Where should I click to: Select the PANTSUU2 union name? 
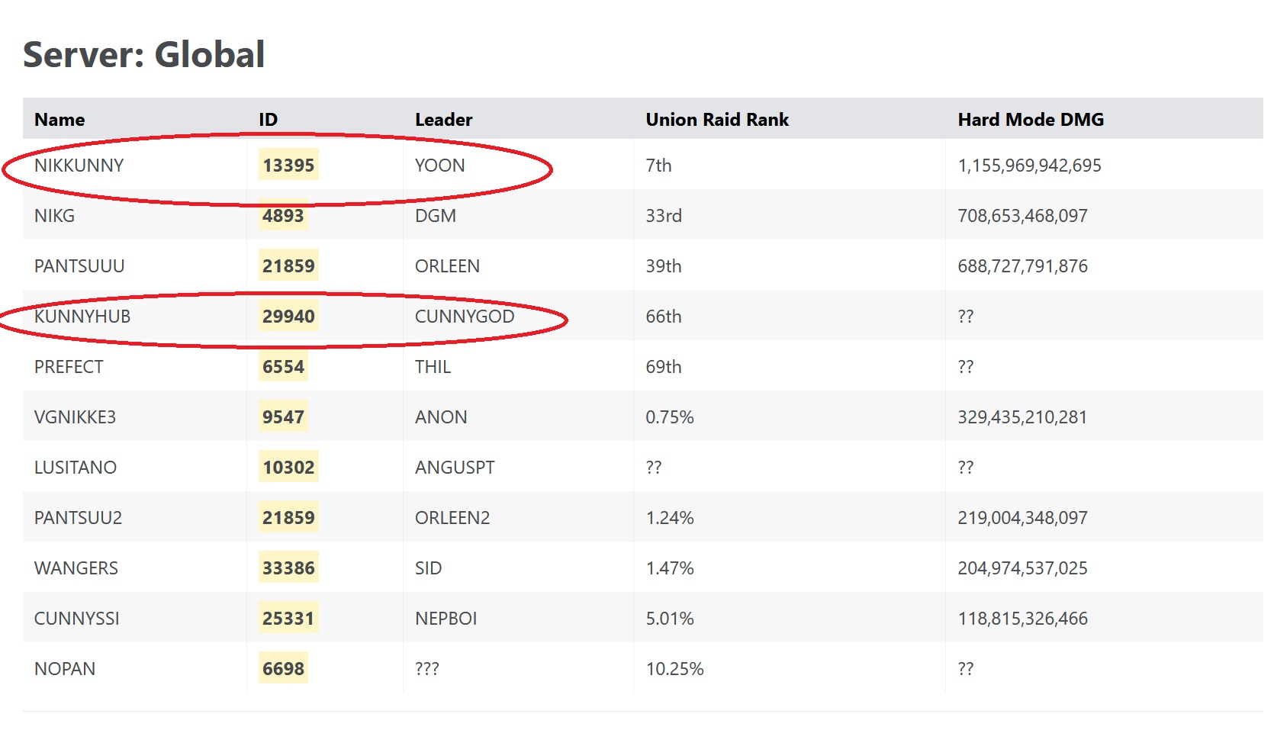pyautogui.click(x=78, y=518)
